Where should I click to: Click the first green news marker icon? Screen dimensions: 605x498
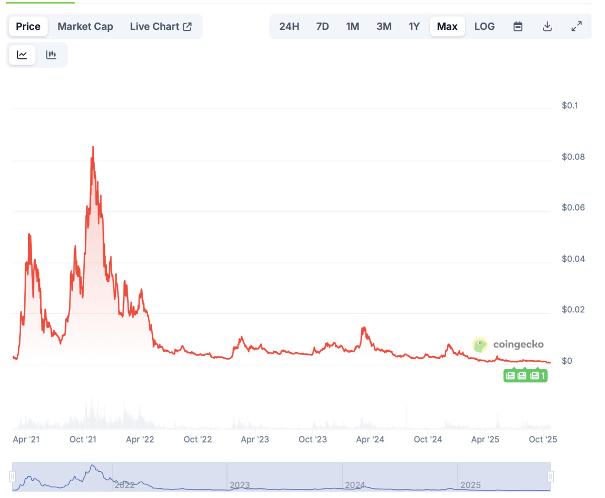point(510,375)
